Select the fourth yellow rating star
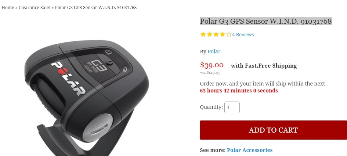This screenshot has height=156, width=347. pyautogui.click(x=222, y=34)
